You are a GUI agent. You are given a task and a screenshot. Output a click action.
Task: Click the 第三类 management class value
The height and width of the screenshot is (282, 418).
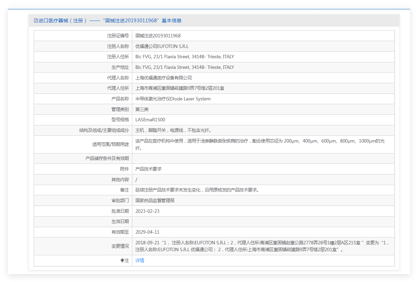click(142, 109)
